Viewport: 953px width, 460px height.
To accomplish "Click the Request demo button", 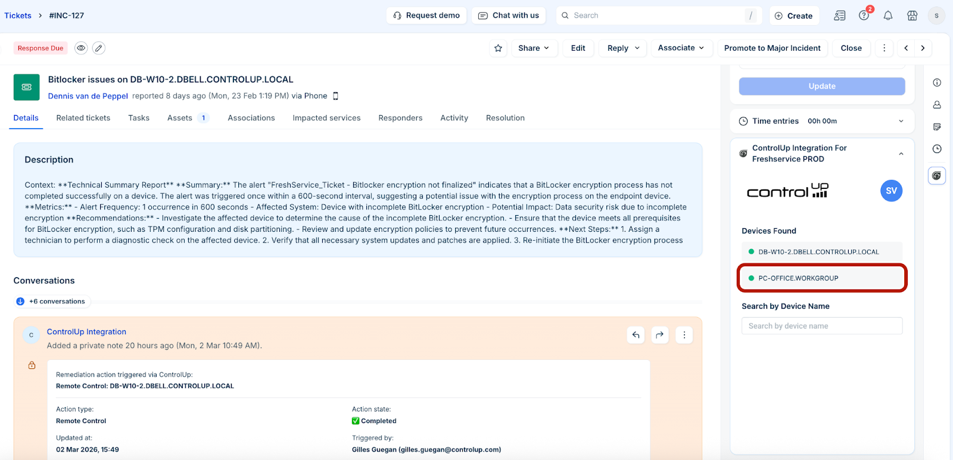I will (x=426, y=15).
